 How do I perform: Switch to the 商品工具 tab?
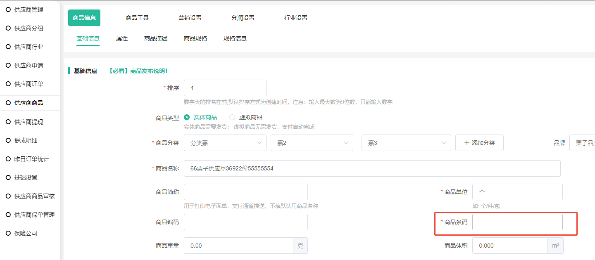(x=137, y=18)
